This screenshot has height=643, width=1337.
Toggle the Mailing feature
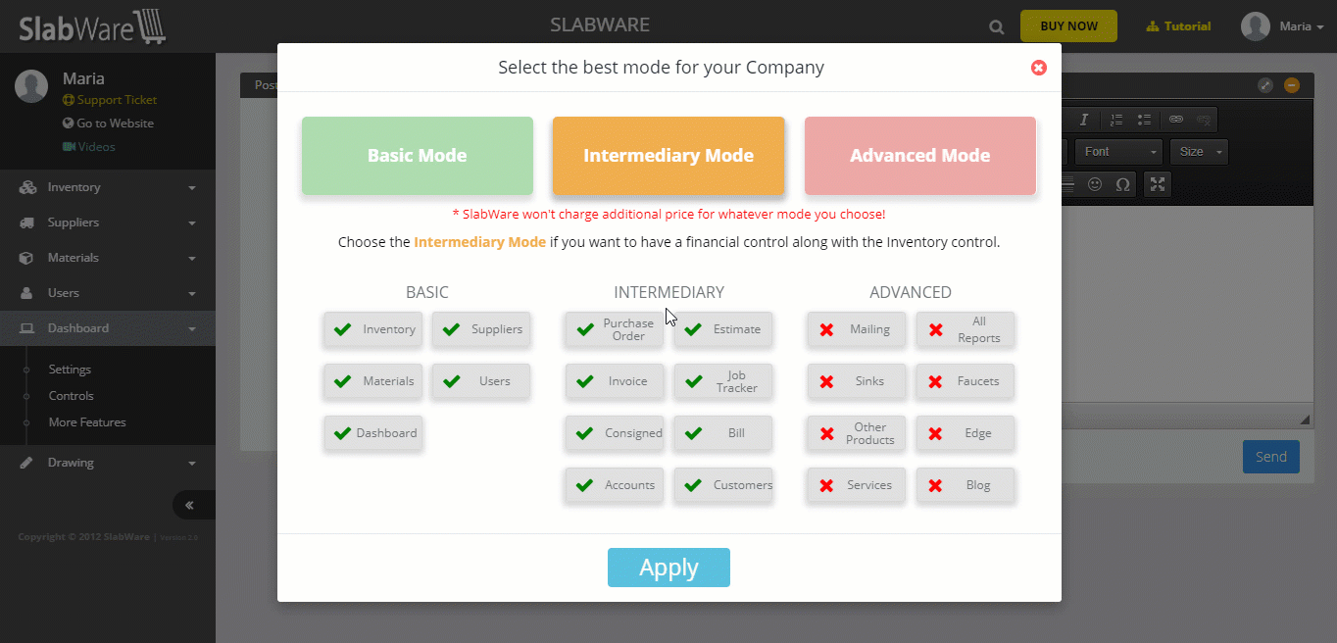pyautogui.click(x=857, y=329)
